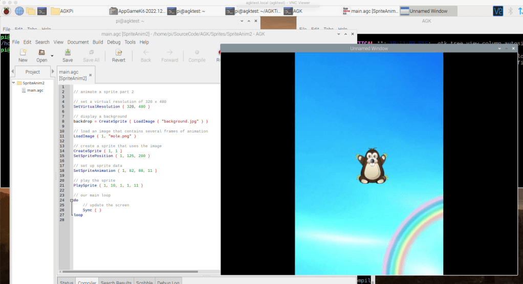Launch the web browser globe icon
523x284 pixels.
point(19,11)
